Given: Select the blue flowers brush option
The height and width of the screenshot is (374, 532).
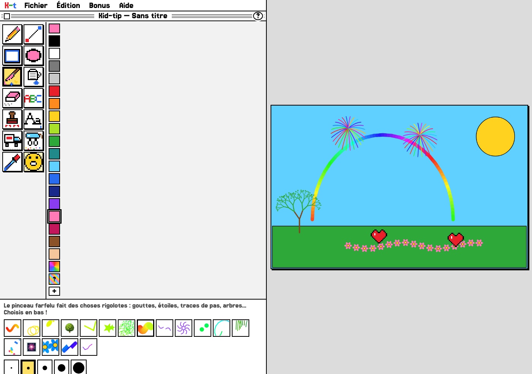Looking at the screenshot, I should click(51, 347).
